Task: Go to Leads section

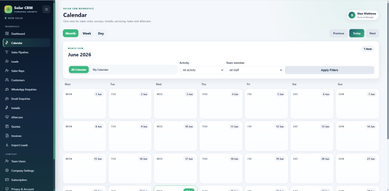Action: [x=26, y=61]
